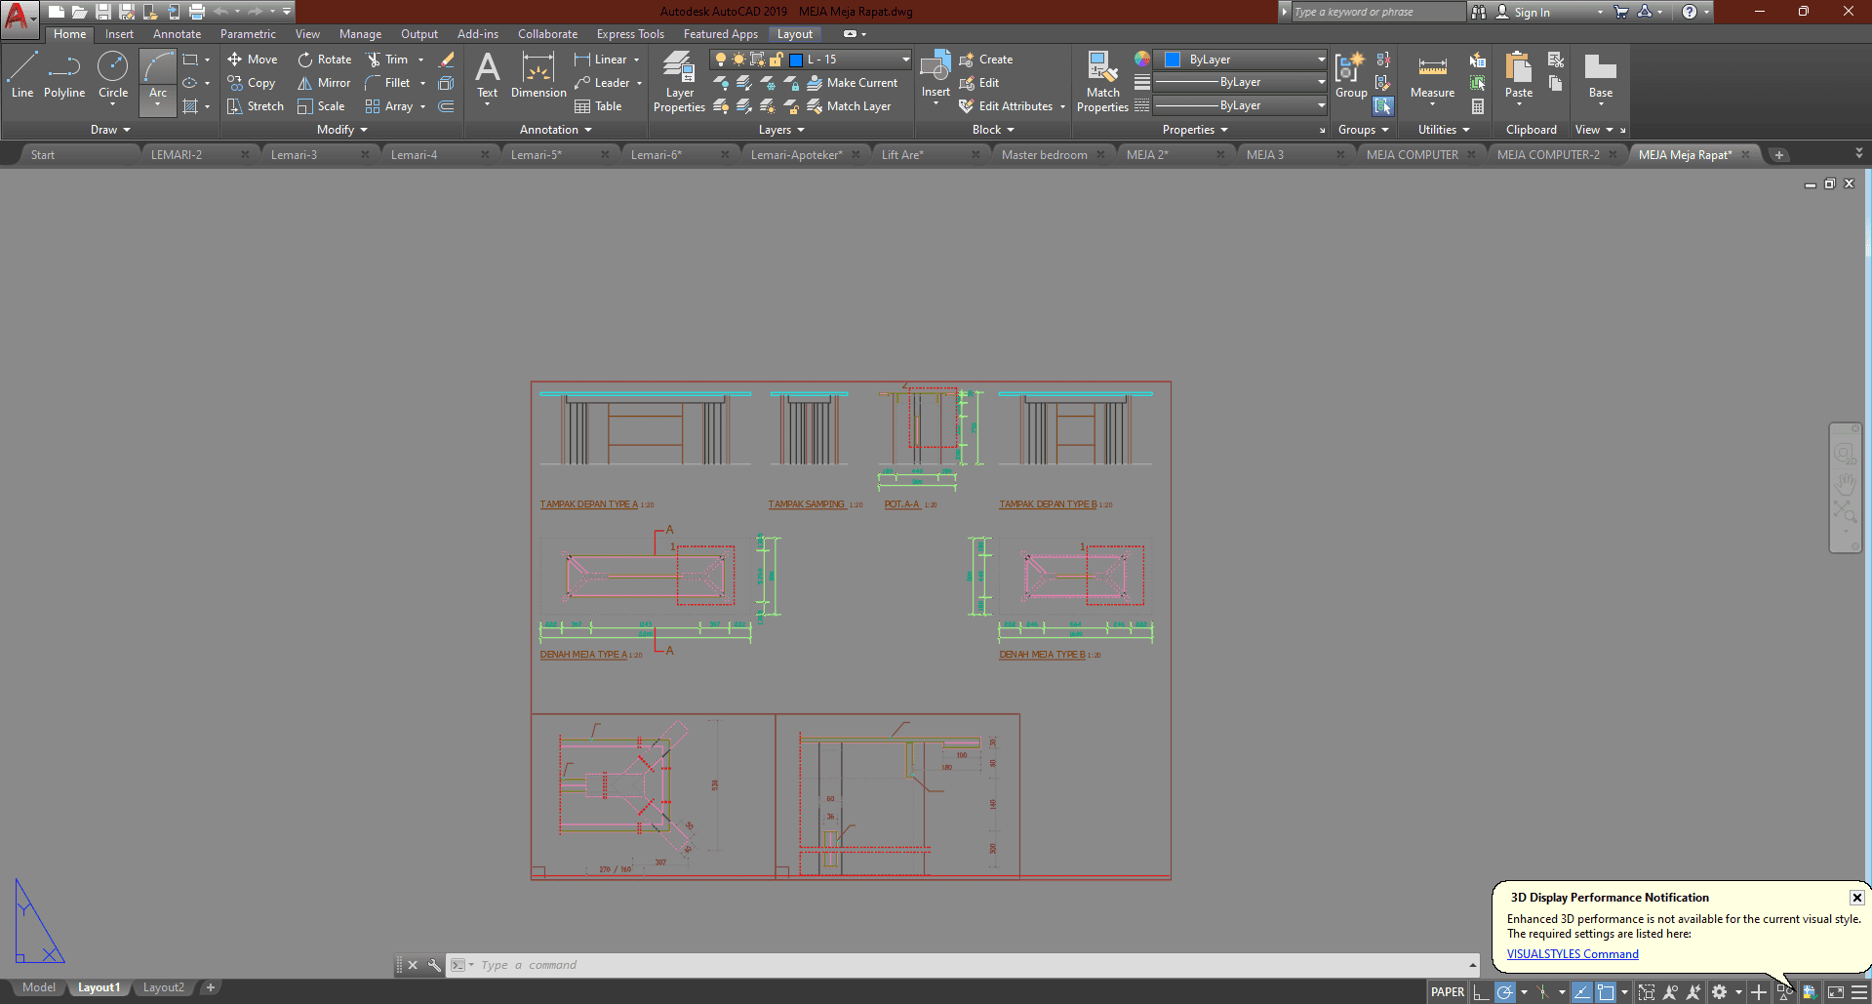Insert a Table from Annotation panel

point(598,106)
